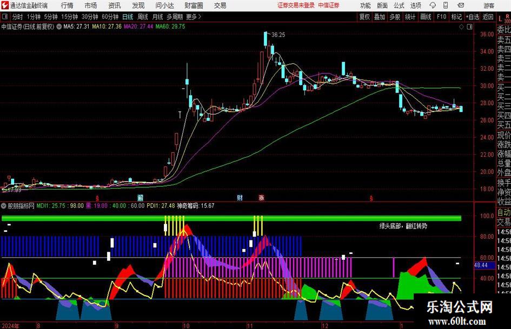Screen dimensions: 511x329
Task: Click the 绿头底部，翻红转势 annotation text
Action: (x=403, y=226)
